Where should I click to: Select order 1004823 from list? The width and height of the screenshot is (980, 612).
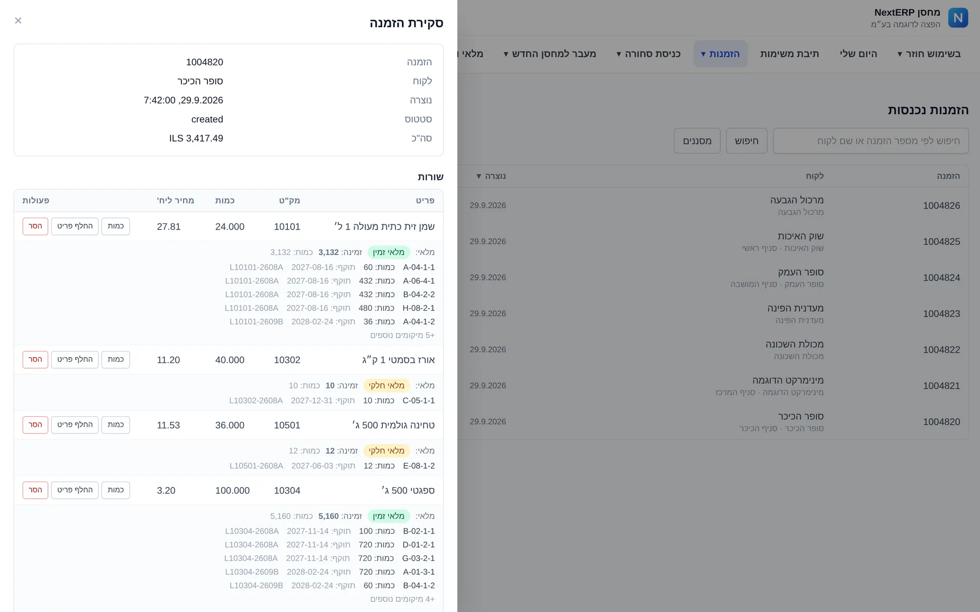click(713, 314)
